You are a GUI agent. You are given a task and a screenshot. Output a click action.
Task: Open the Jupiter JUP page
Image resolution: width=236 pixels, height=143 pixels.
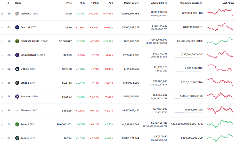point(28,138)
